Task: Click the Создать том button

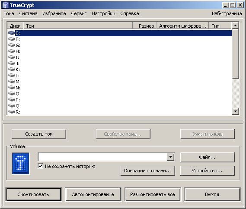Action: pos(39,134)
